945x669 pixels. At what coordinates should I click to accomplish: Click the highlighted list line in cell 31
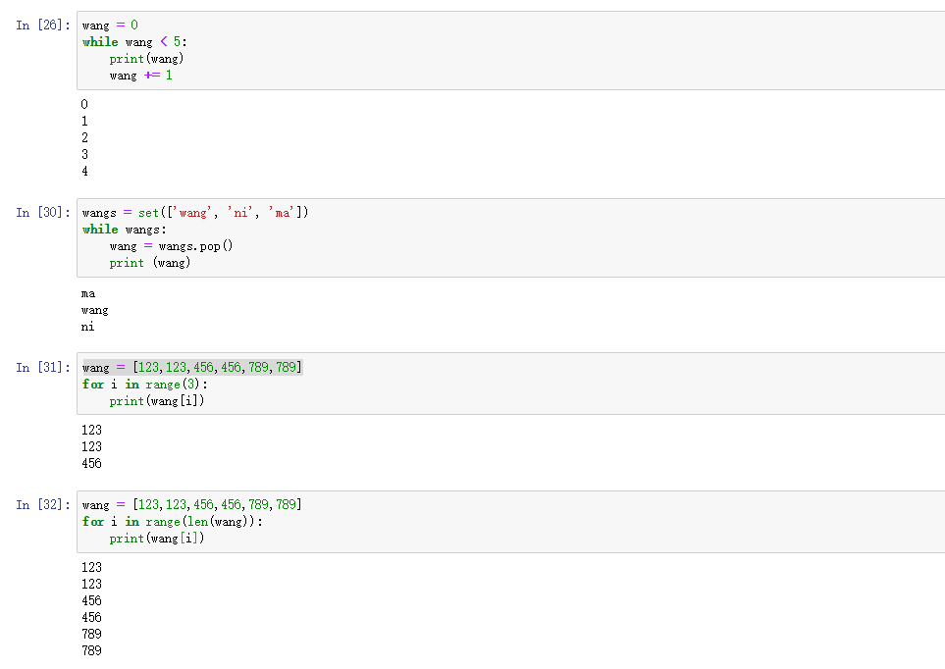click(191, 368)
